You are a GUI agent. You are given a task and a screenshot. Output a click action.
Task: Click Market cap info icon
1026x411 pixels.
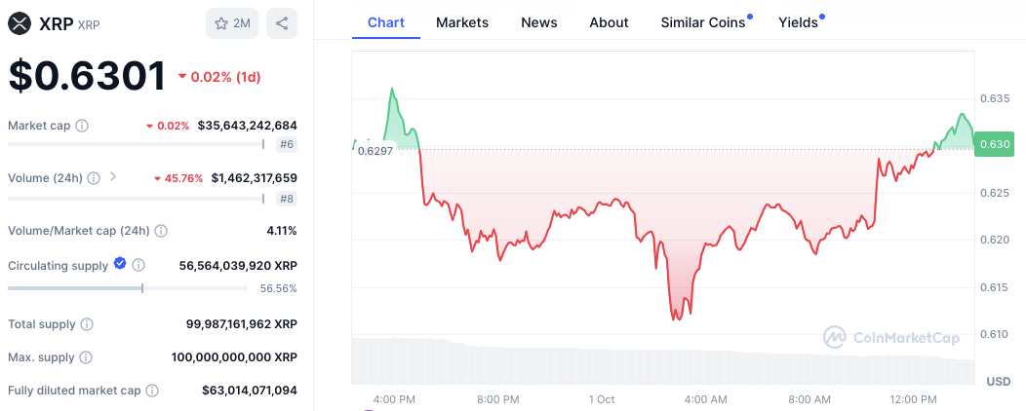[82, 126]
